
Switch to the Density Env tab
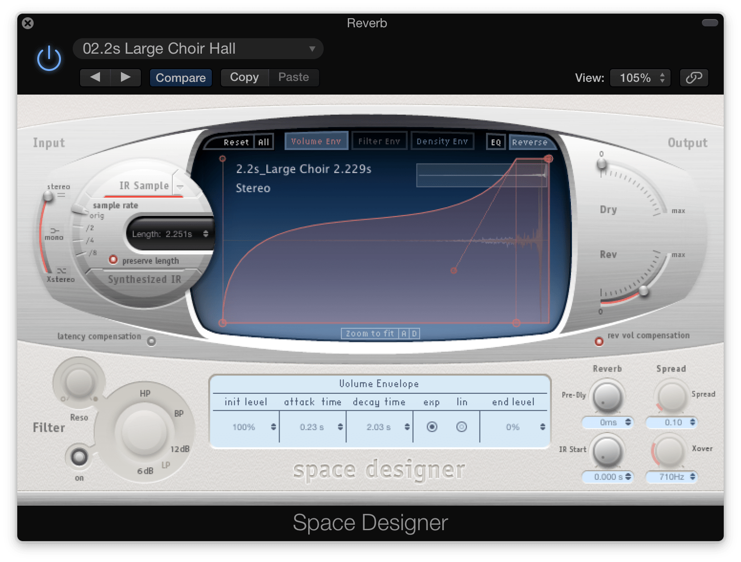pos(442,141)
